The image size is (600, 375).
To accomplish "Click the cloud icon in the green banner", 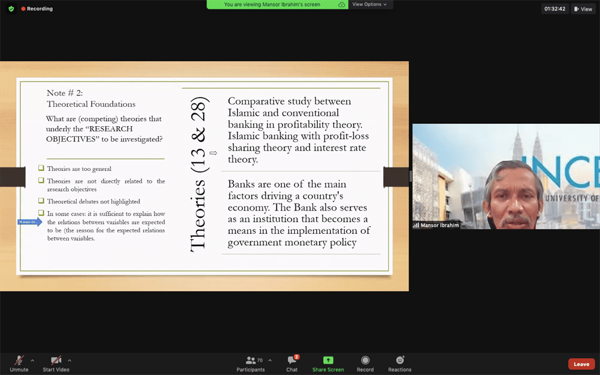I will (x=342, y=5).
